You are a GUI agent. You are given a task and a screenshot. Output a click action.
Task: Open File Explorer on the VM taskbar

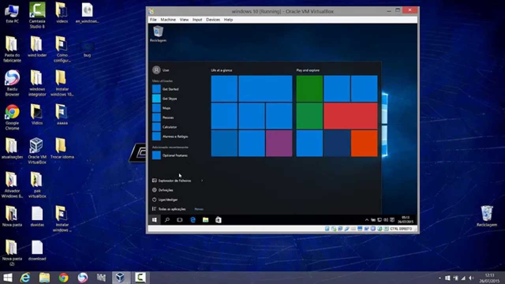click(206, 220)
